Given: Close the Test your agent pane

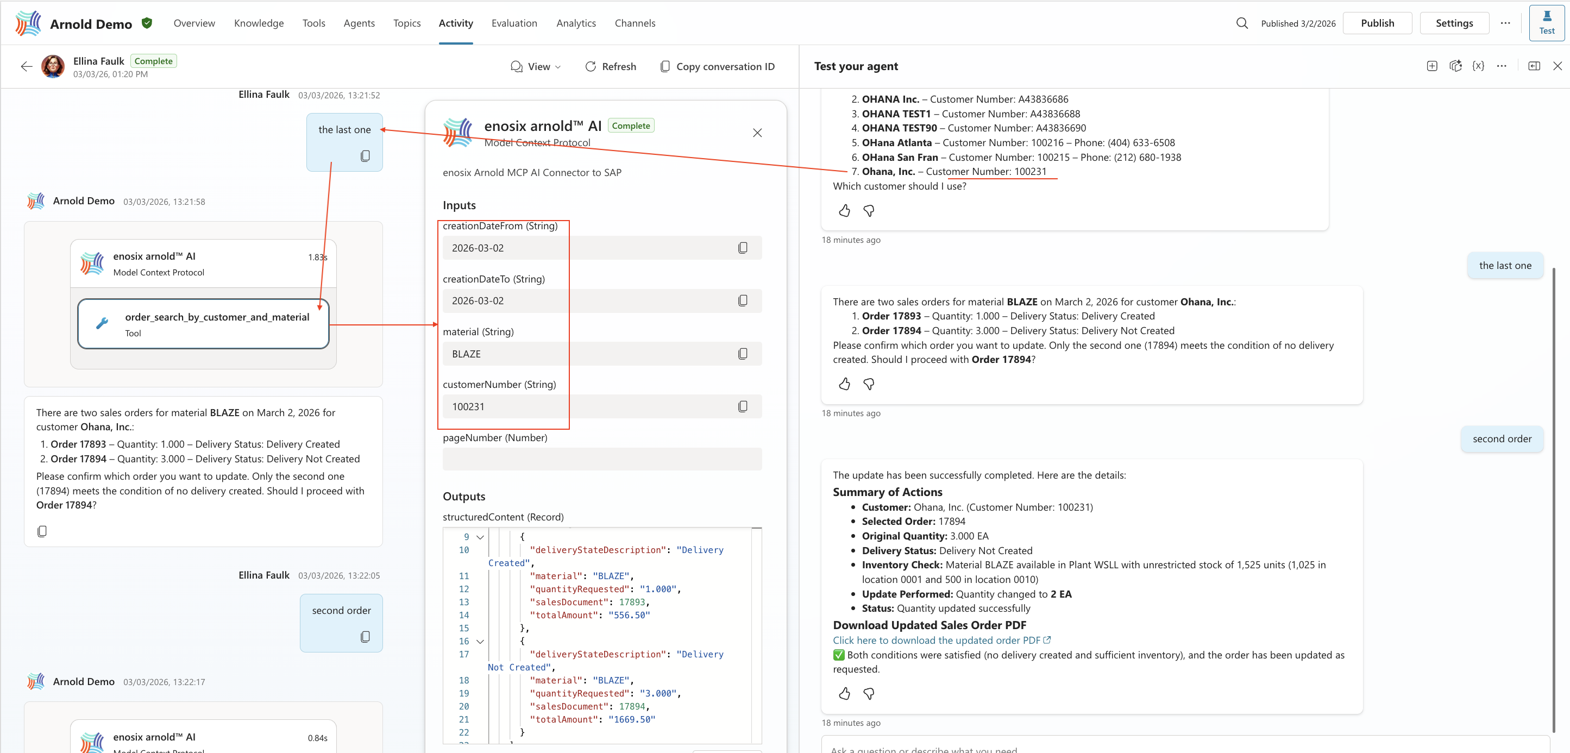Looking at the screenshot, I should (1557, 66).
